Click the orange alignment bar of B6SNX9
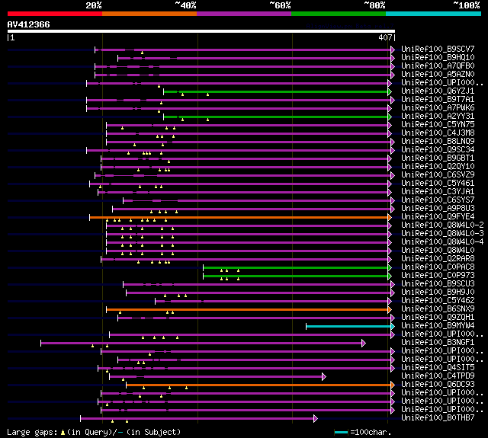This screenshot has width=488, height=438. tap(247, 309)
